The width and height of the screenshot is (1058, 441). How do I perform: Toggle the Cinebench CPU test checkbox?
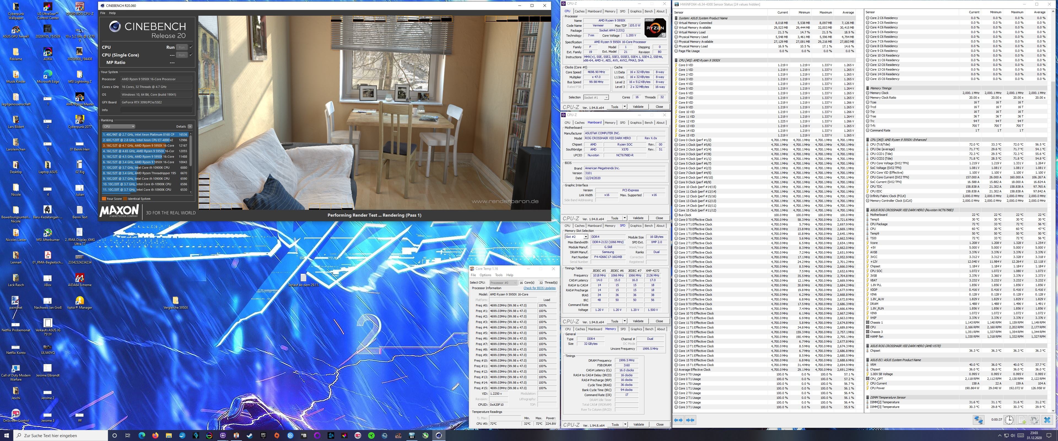point(191,47)
